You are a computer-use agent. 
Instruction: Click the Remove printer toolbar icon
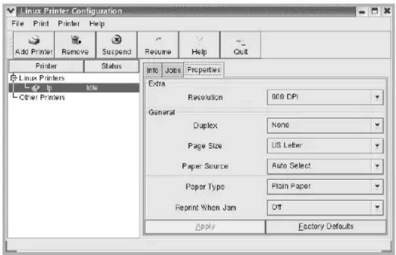click(75, 40)
